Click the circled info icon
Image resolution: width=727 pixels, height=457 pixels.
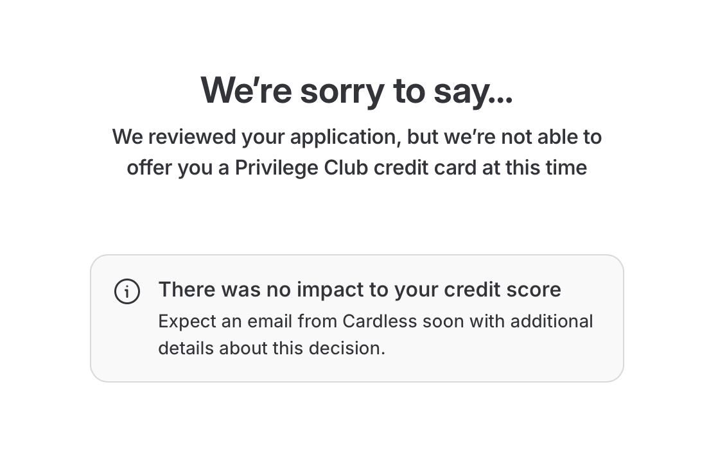[x=127, y=291]
